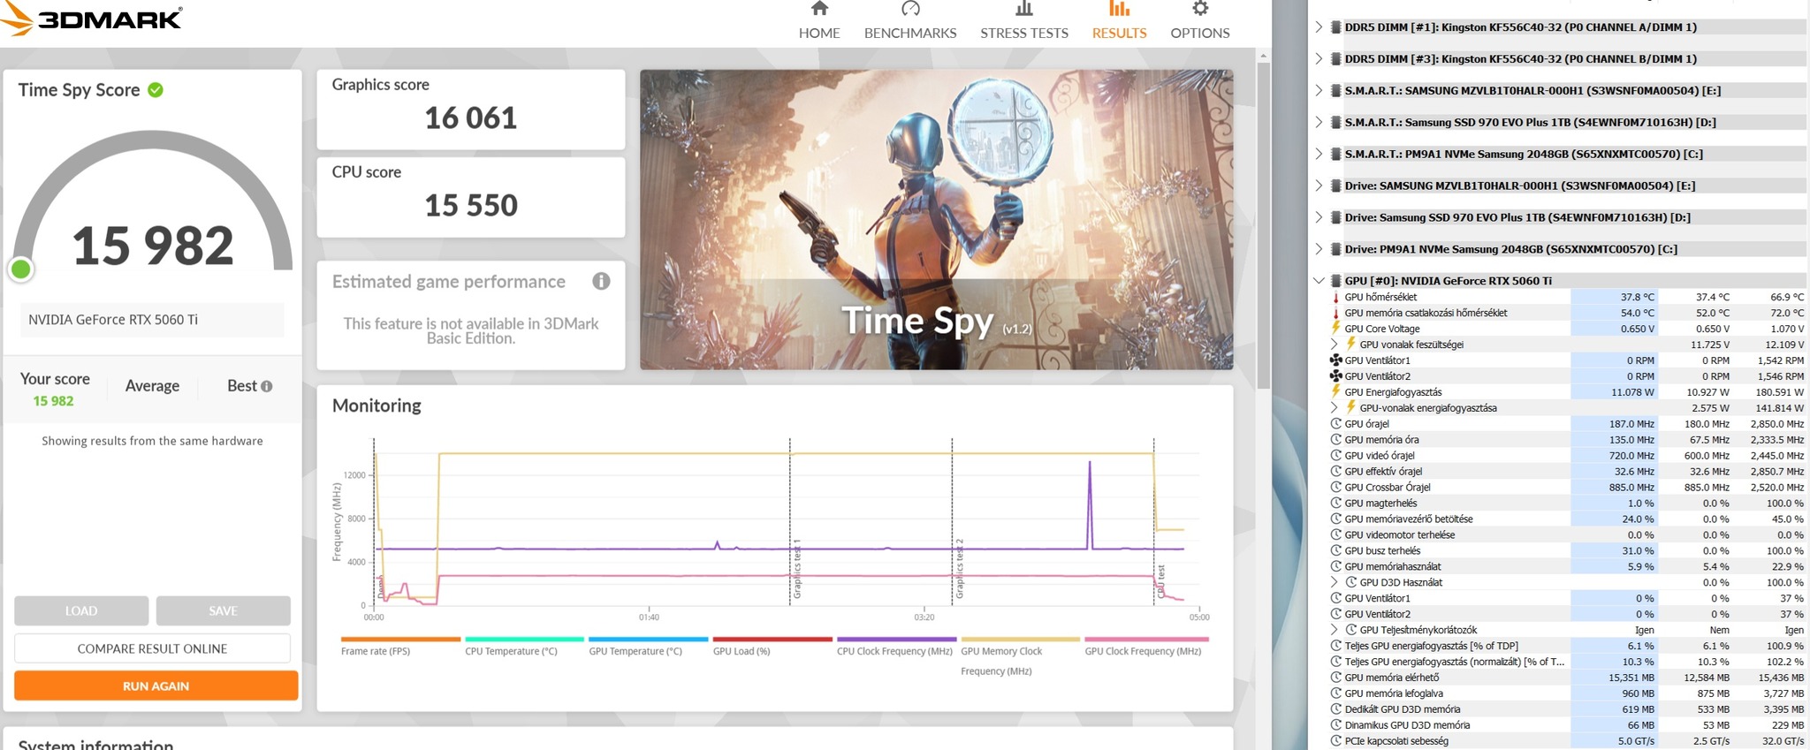
Task: Toggle CPU Temperature legend swatch
Action: (x=524, y=639)
